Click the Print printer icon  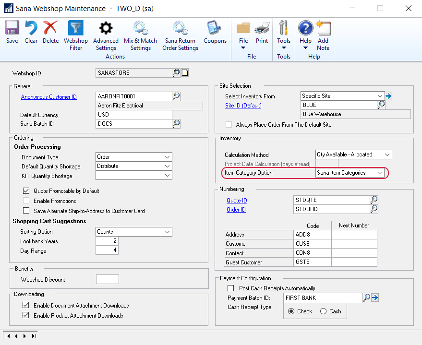[x=262, y=28]
